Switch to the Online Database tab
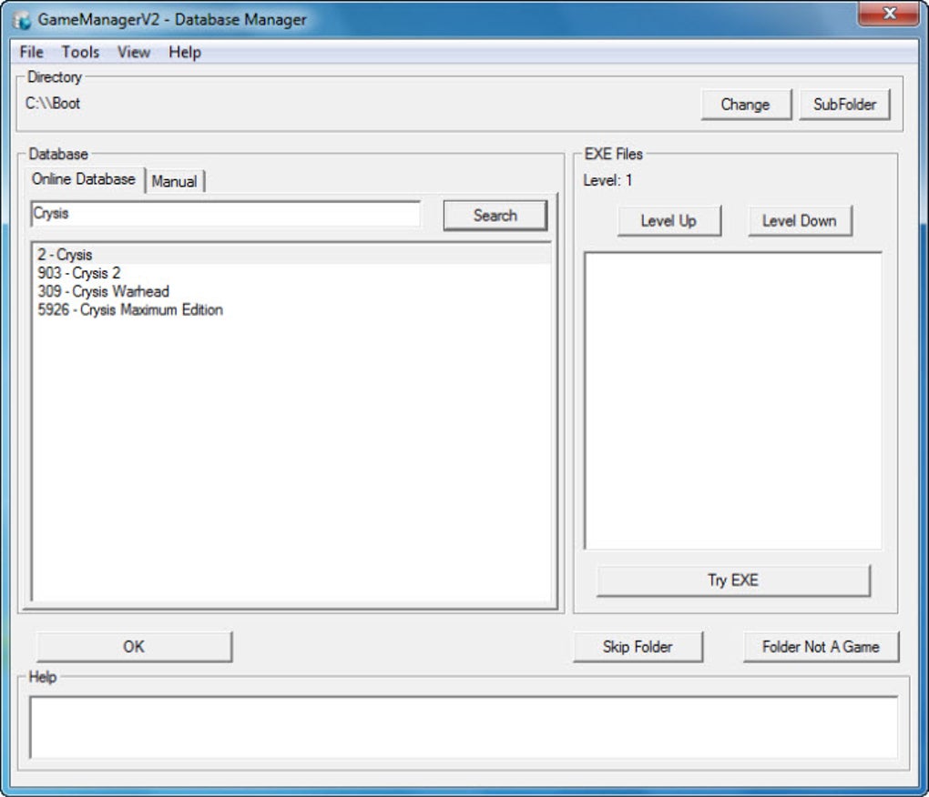Image resolution: width=929 pixels, height=797 pixels. 84,179
